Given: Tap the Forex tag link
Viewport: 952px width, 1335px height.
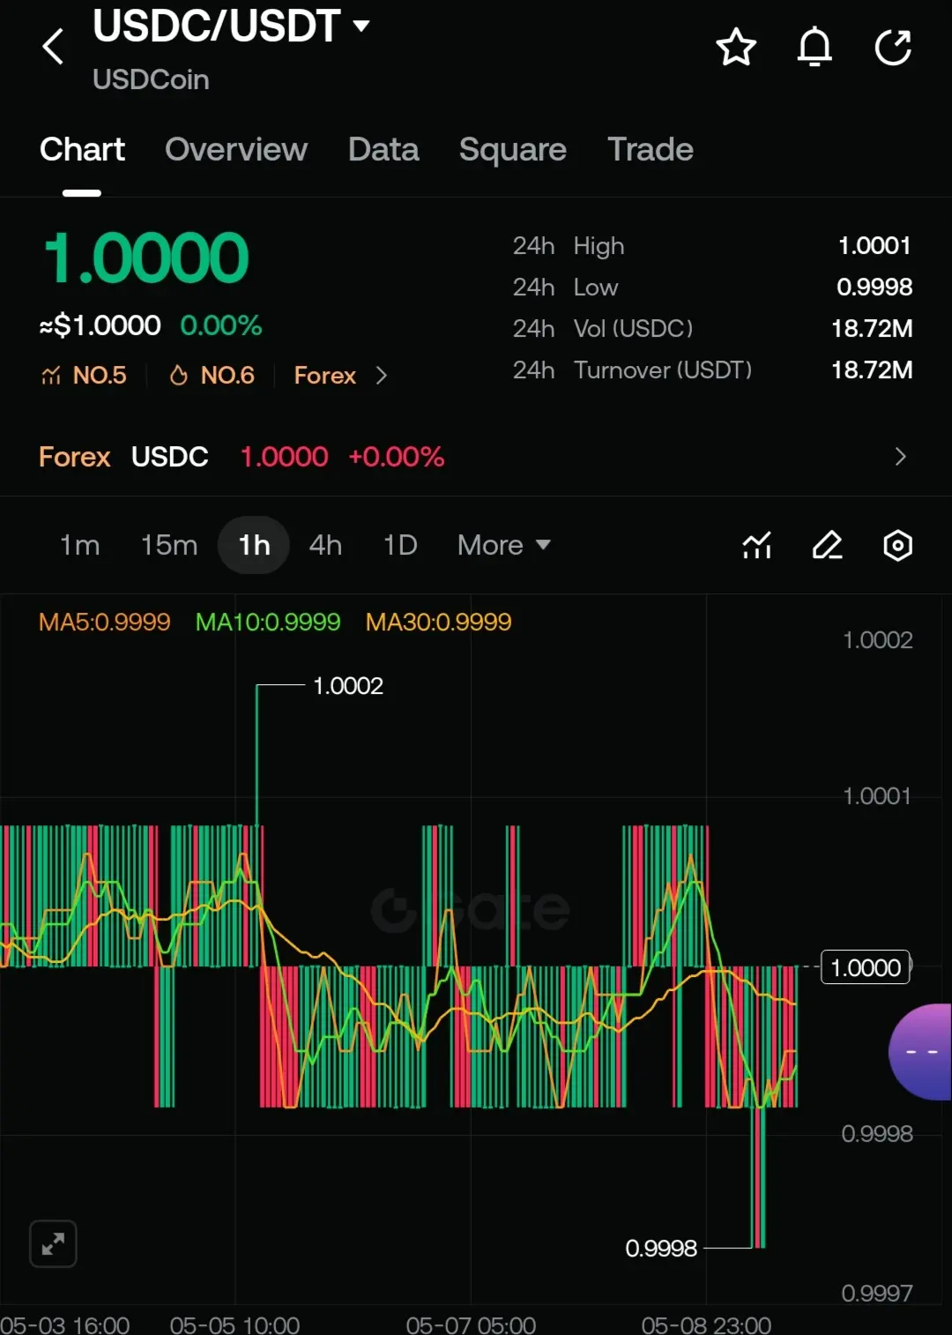Looking at the screenshot, I should [324, 376].
